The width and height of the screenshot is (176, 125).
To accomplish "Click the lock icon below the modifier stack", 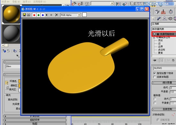I will pyautogui.click(x=173, y=60).
